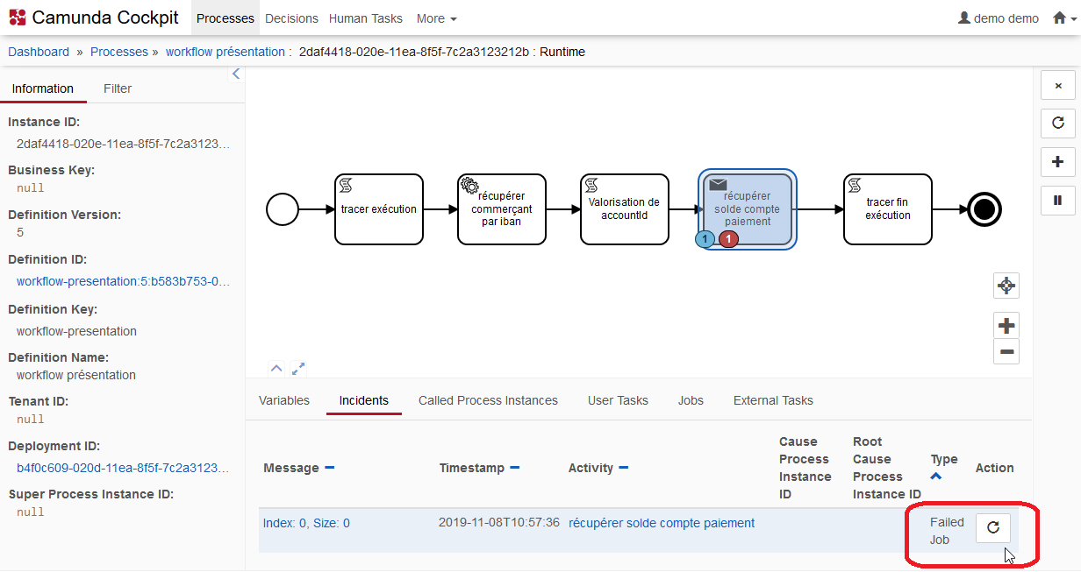Click the home icon in navbar
This screenshot has height=572, width=1081.
1059,18
